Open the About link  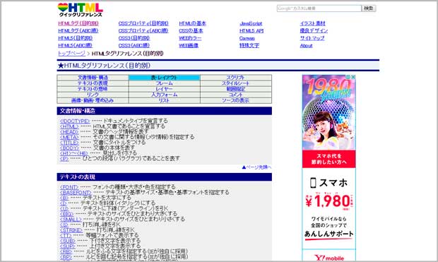click(x=306, y=45)
